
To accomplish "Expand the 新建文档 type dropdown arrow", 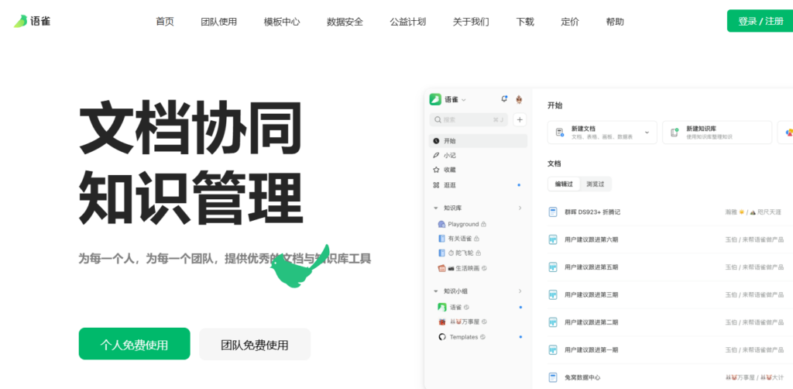I will pos(647,133).
